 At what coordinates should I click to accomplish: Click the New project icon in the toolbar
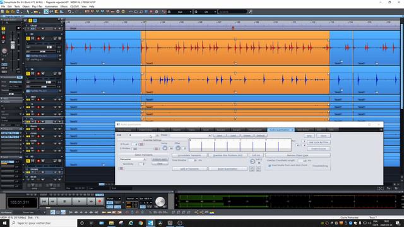(x=3, y=11)
